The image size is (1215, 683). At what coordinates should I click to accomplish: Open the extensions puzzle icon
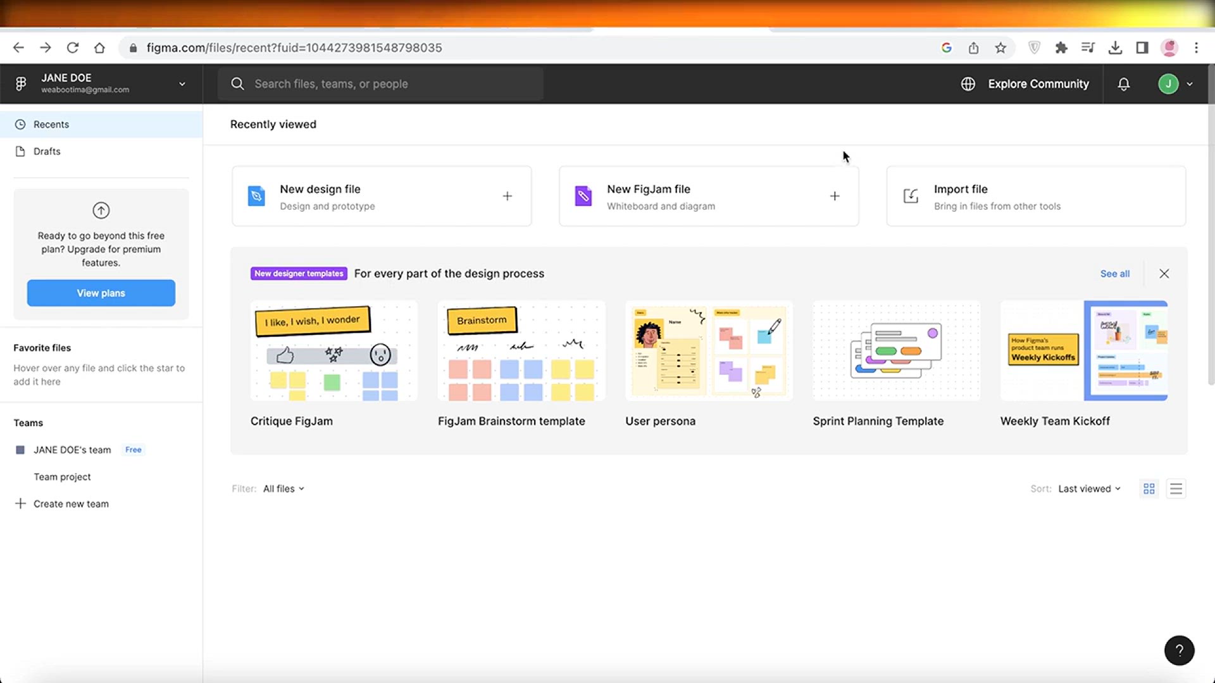tap(1061, 47)
